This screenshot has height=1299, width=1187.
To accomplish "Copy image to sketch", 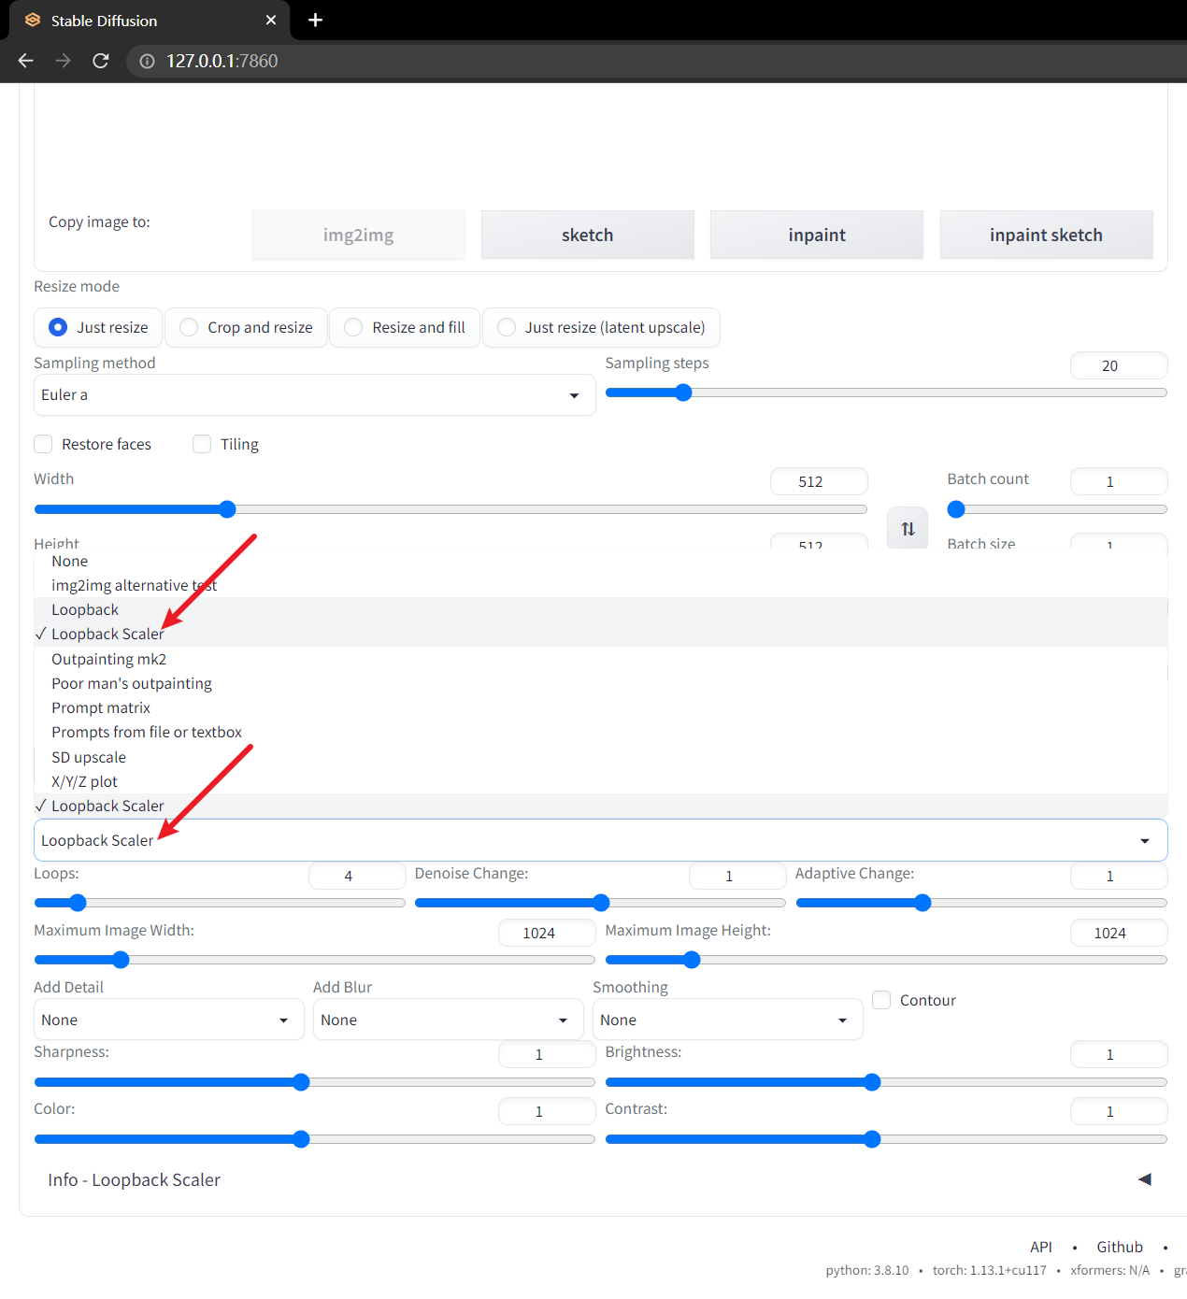I will 588,235.
